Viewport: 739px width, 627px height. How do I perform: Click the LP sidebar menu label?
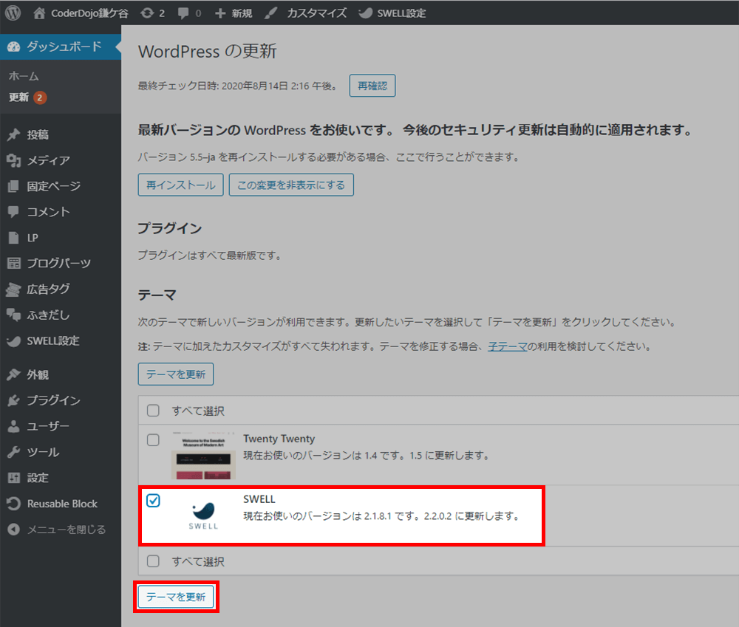click(33, 237)
